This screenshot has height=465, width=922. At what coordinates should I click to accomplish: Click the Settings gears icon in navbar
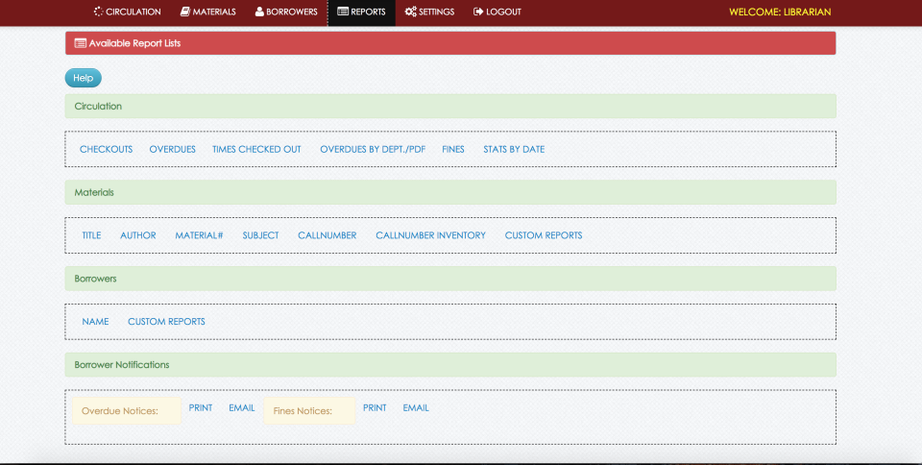point(410,12)
